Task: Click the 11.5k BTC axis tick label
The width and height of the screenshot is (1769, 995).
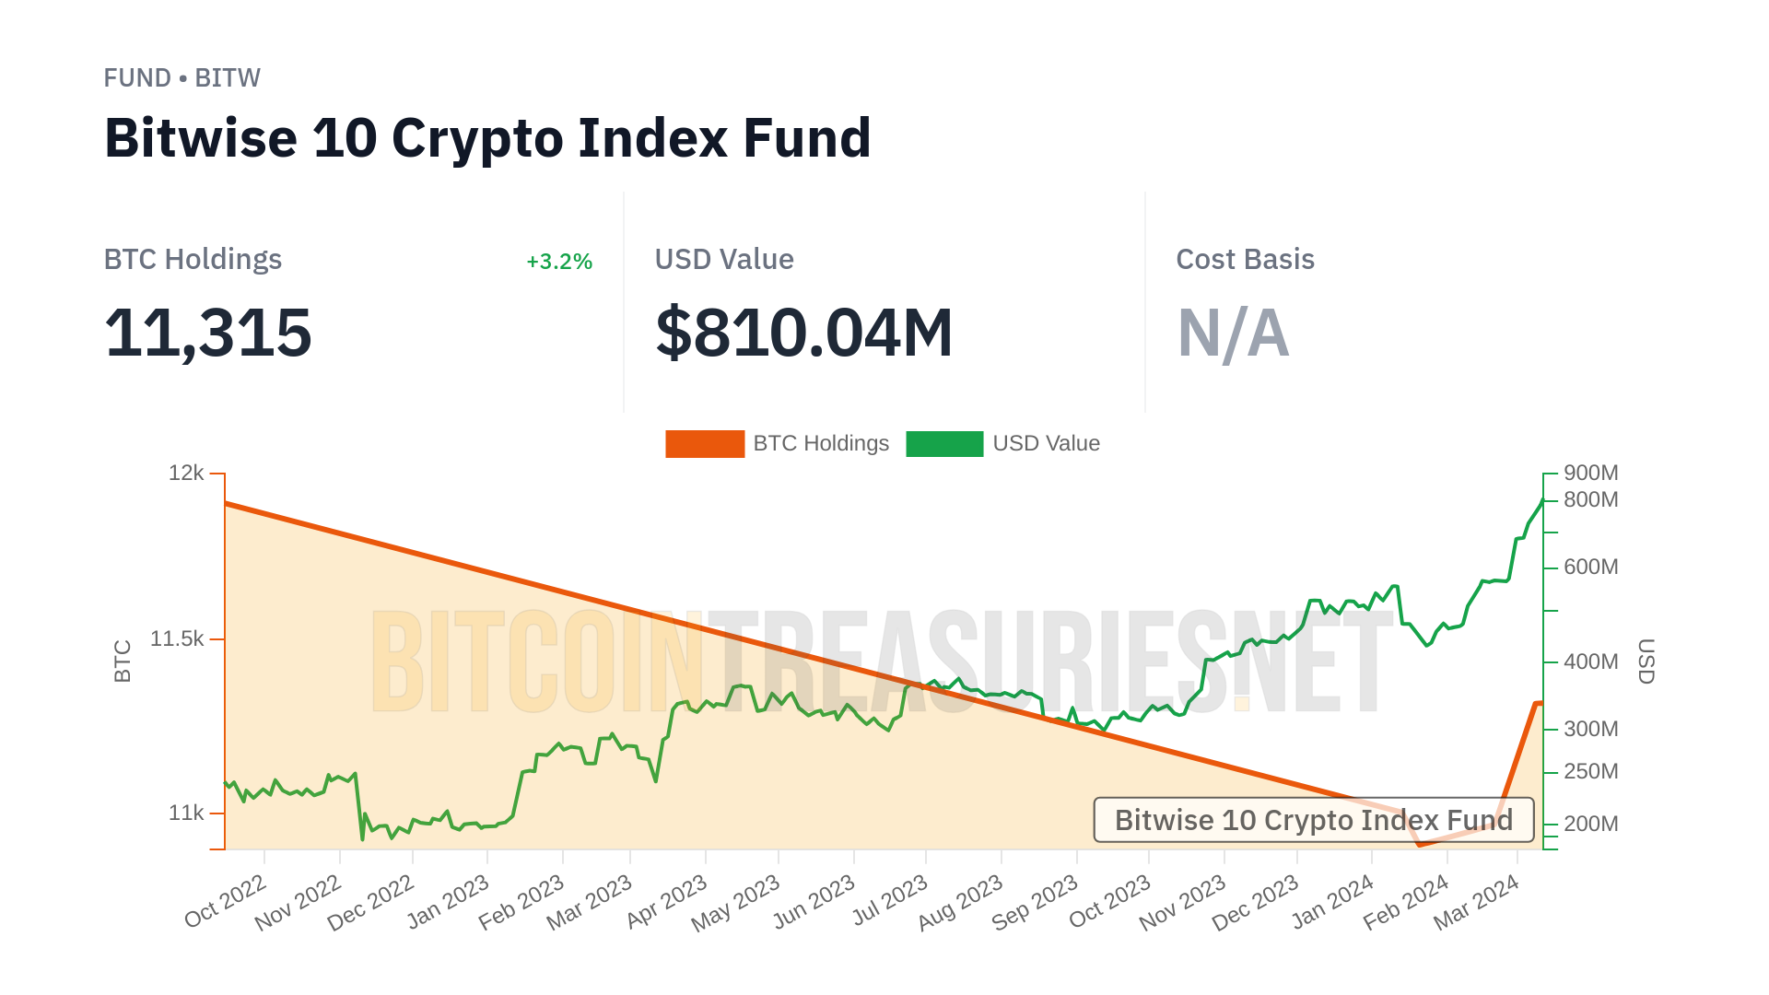Action: coord(177,638)
